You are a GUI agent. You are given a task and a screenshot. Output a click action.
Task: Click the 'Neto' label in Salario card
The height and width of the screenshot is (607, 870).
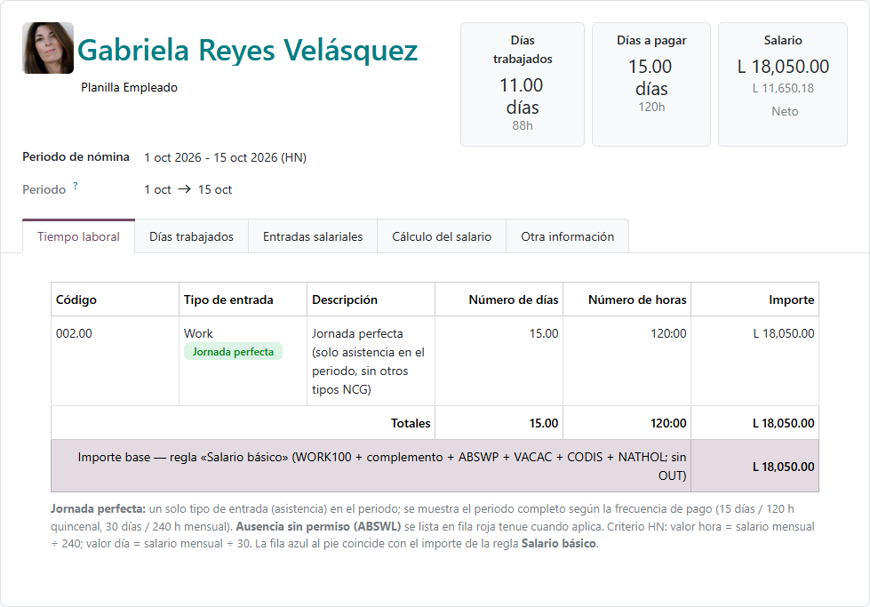point(785,111)
